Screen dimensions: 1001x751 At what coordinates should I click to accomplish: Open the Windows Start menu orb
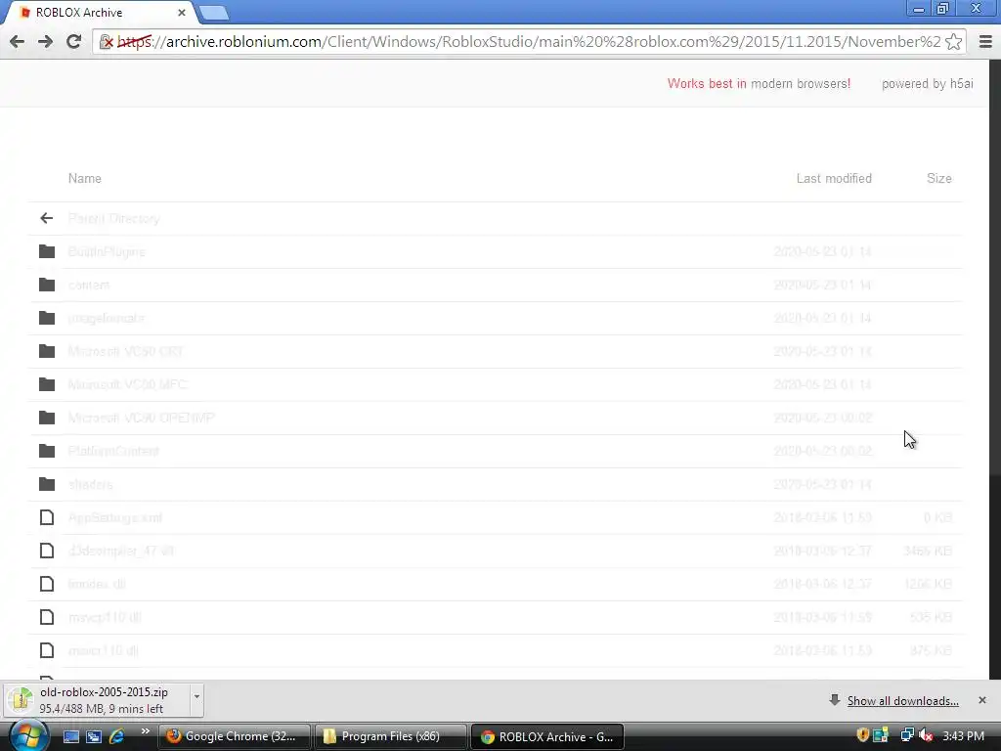pos(27,735)
